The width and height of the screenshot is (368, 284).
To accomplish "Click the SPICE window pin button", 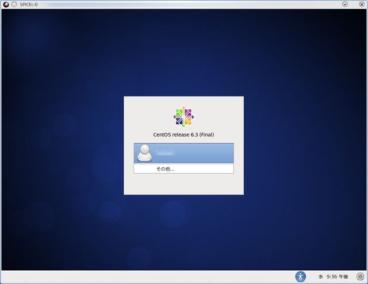I will pos(14,5).
